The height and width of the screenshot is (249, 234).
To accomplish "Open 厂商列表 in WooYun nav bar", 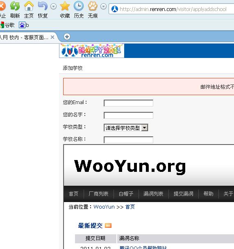I will click(98, 193).
